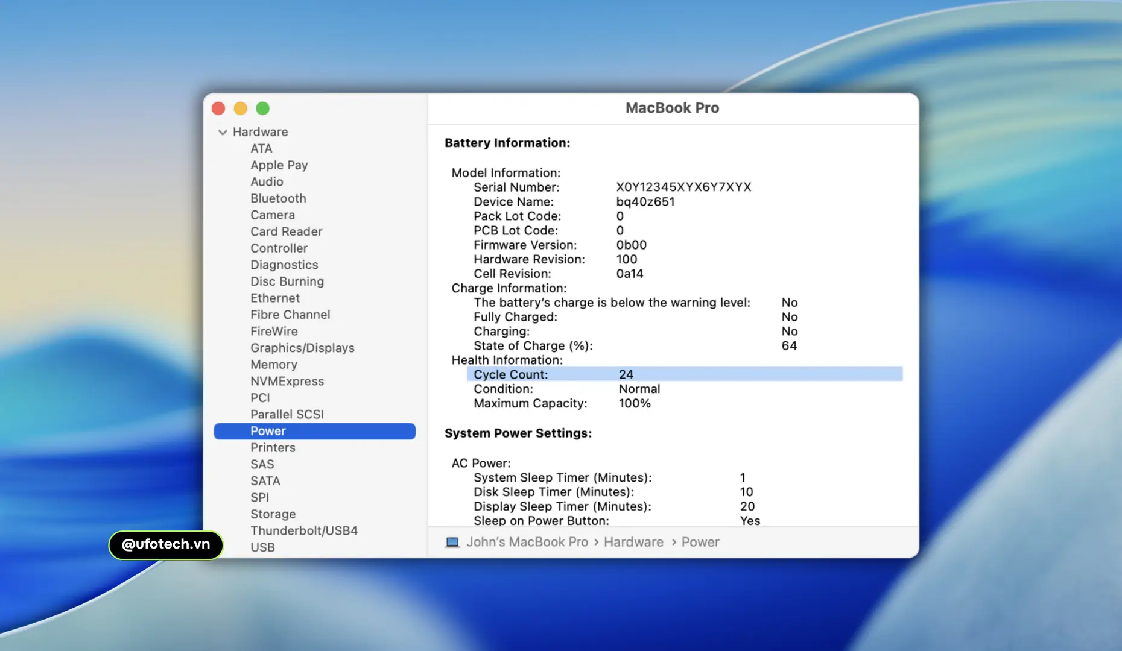Select Fibre Channel in sidebar
This screenshot has width=1122, height=651.
[290, 315]
